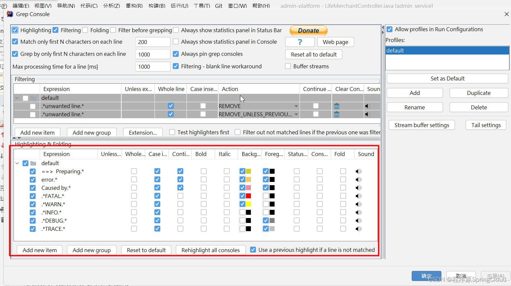511x286 pixels.
Task: Collapse the highlighting default group
Action: (17, 163)
